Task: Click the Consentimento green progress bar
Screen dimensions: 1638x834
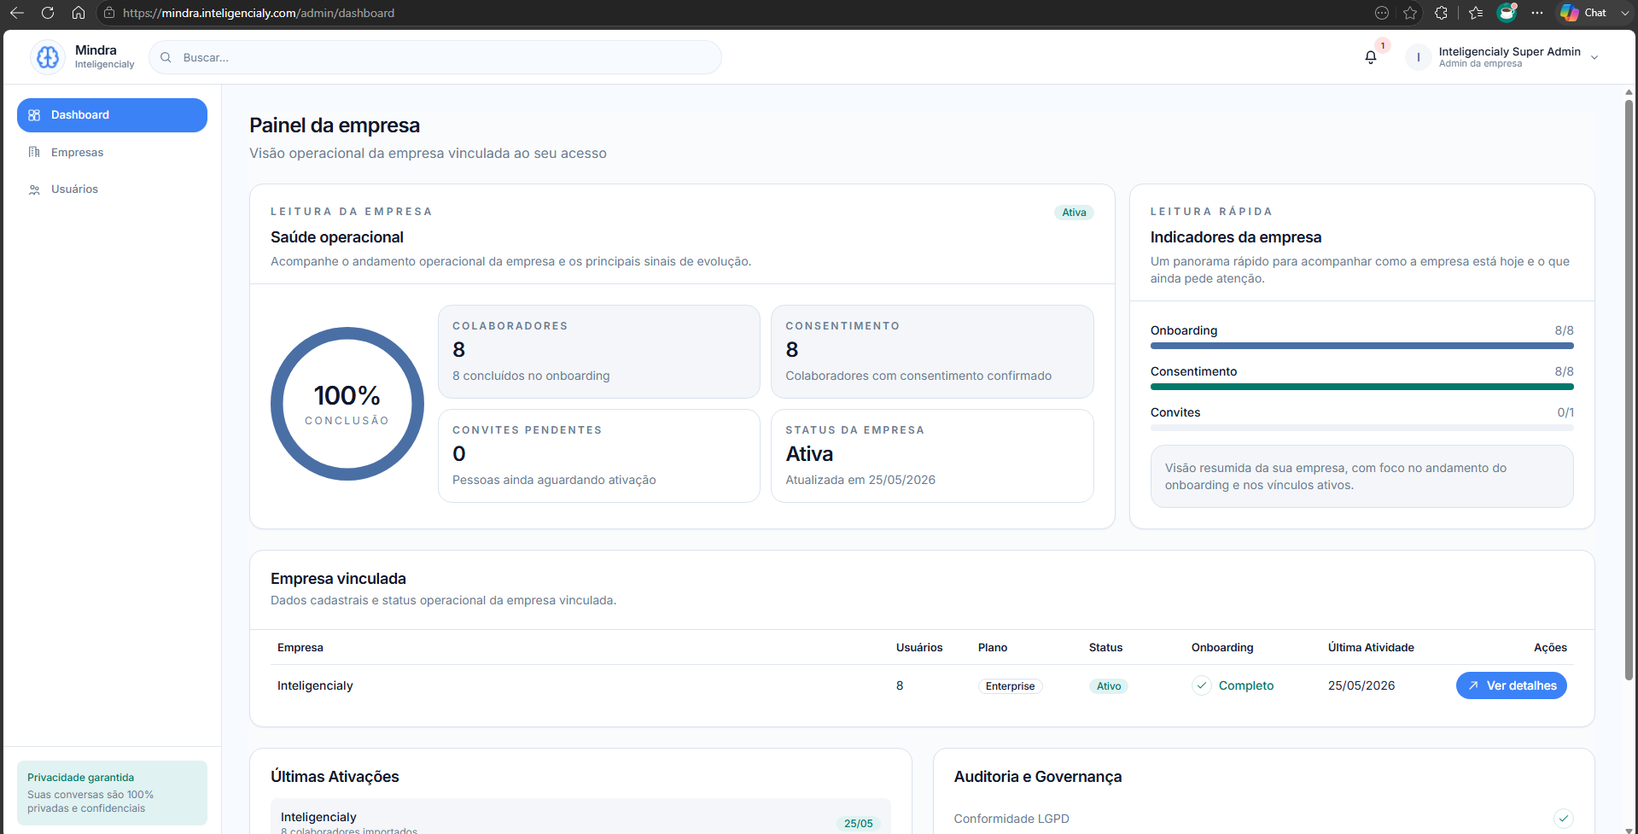Action: pyautogui.click(x=1361, y=387)
